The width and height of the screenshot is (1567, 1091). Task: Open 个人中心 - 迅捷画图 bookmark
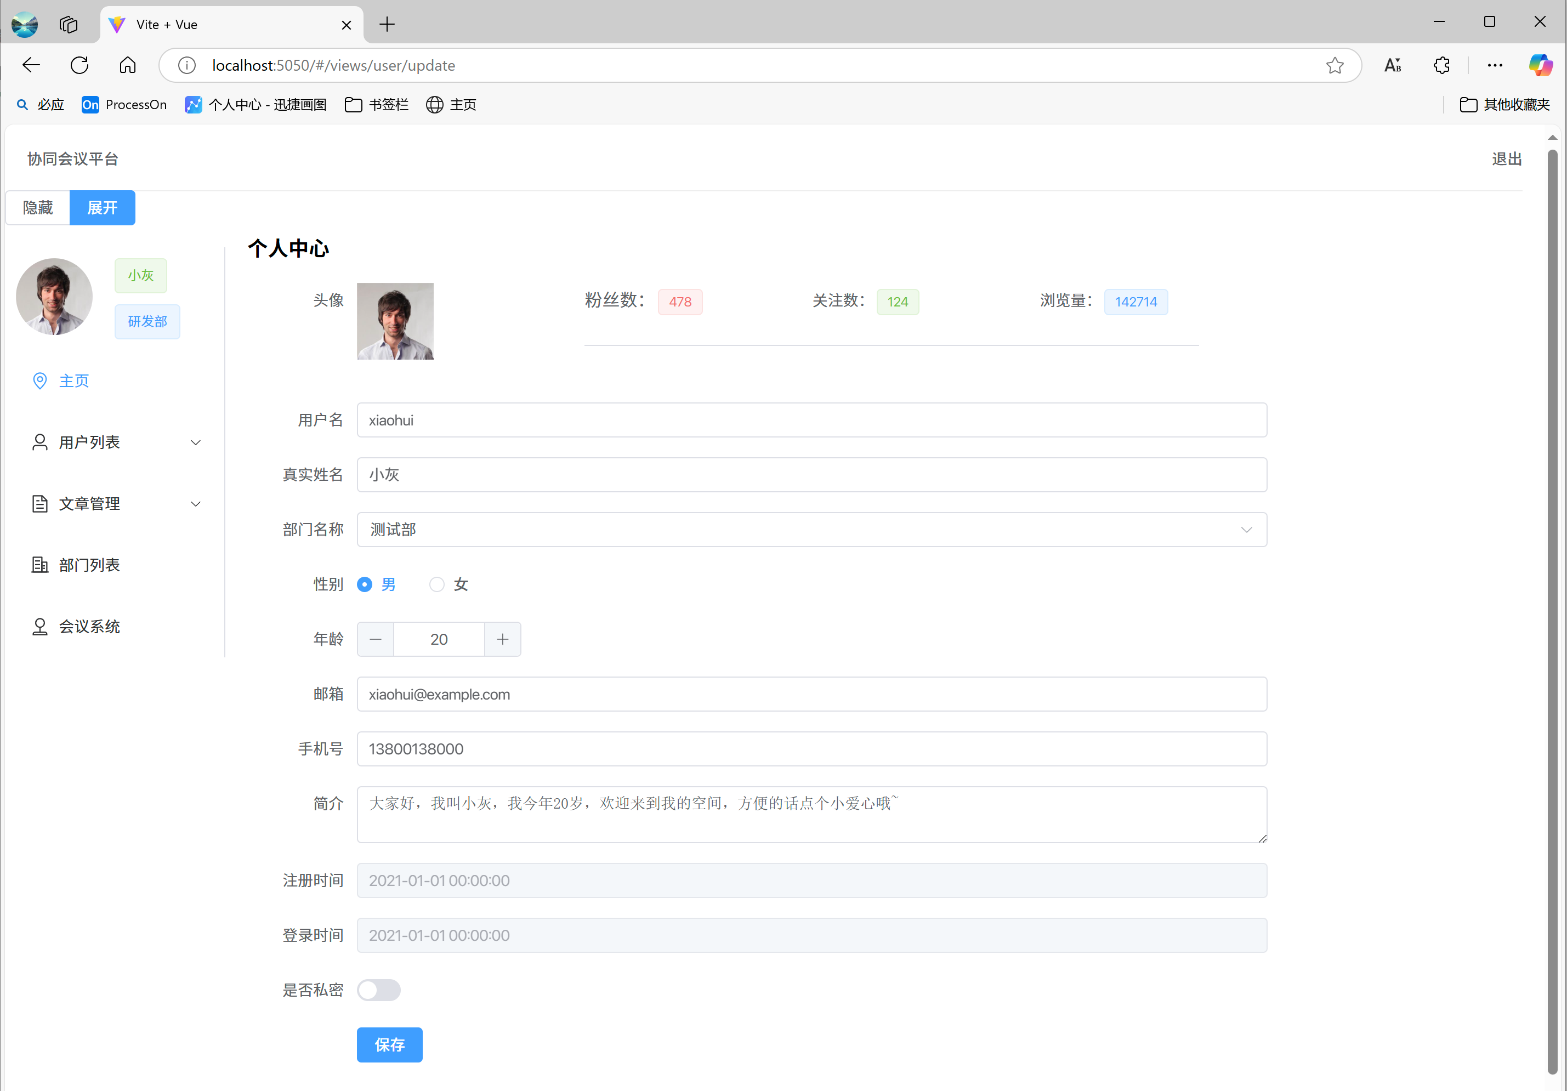click(256, 104)
